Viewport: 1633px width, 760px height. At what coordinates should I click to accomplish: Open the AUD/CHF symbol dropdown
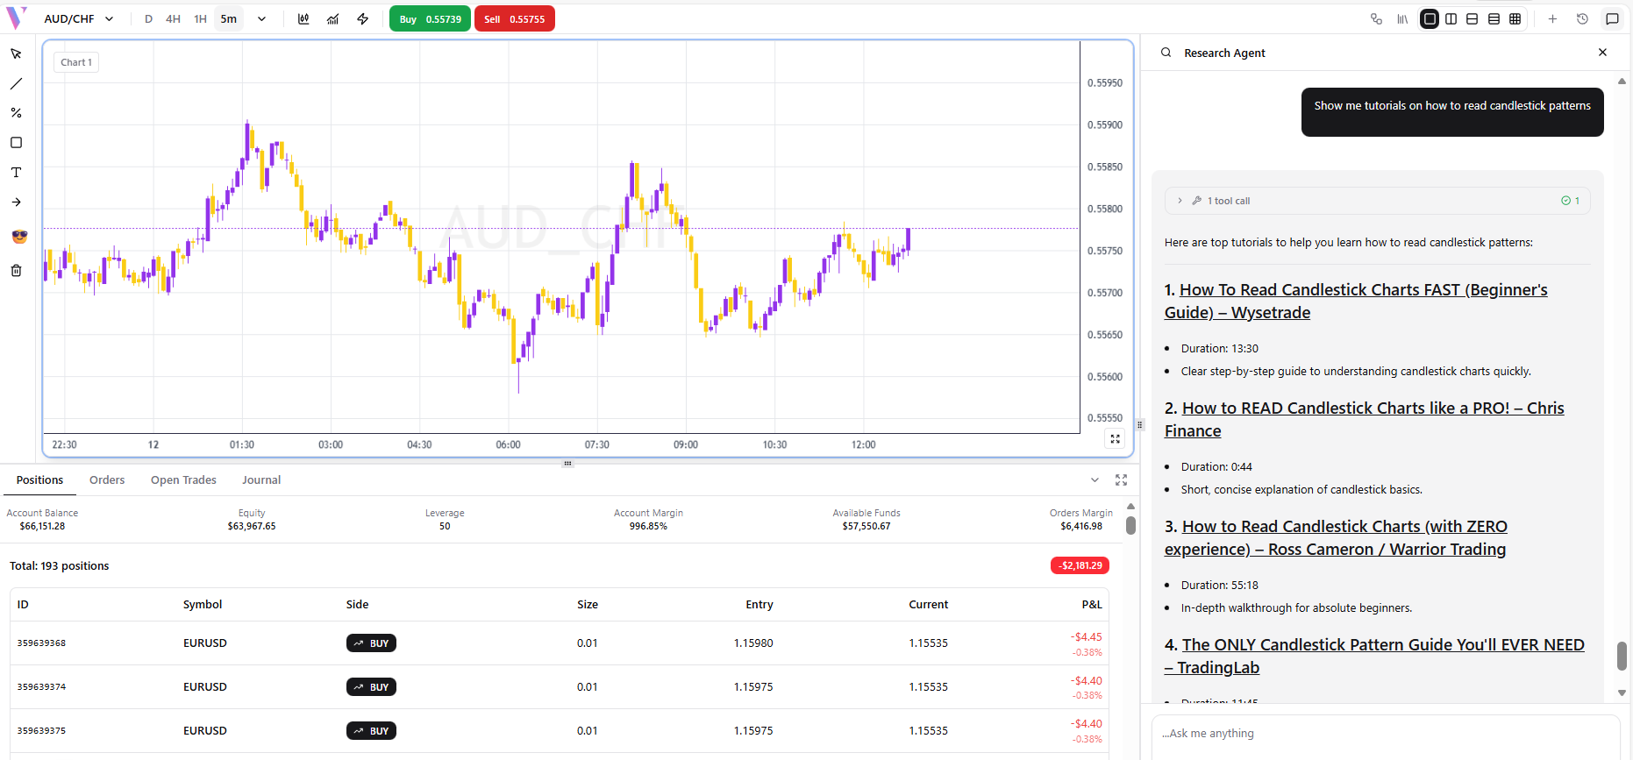[x=79, y=19]
